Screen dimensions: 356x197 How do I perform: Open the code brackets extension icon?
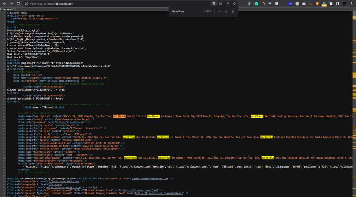pyautogui.click(x=297, y=3)
